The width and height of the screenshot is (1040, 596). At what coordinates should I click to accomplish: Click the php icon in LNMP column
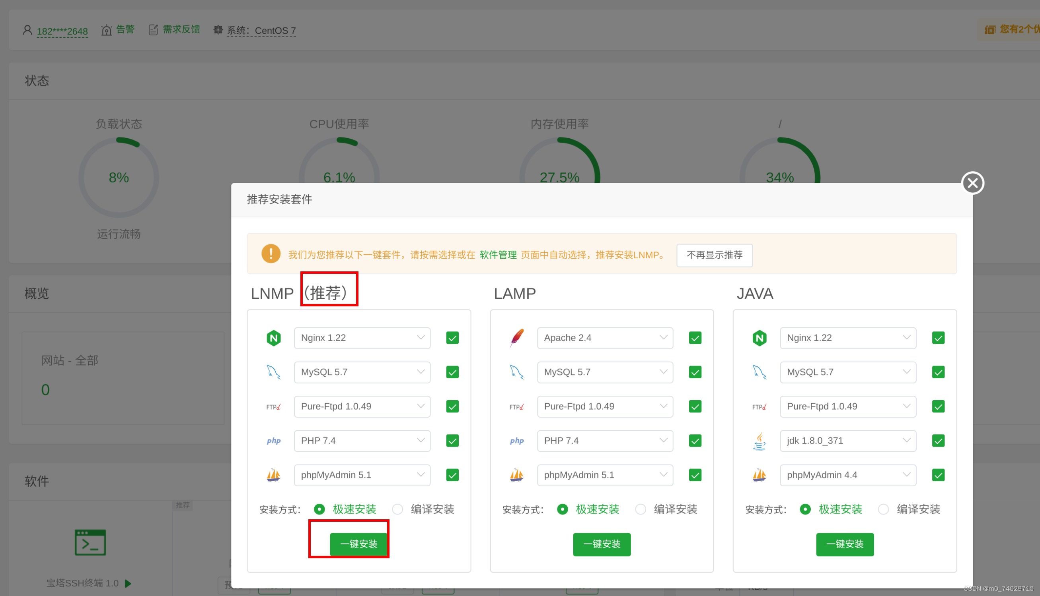click(273, 441)
